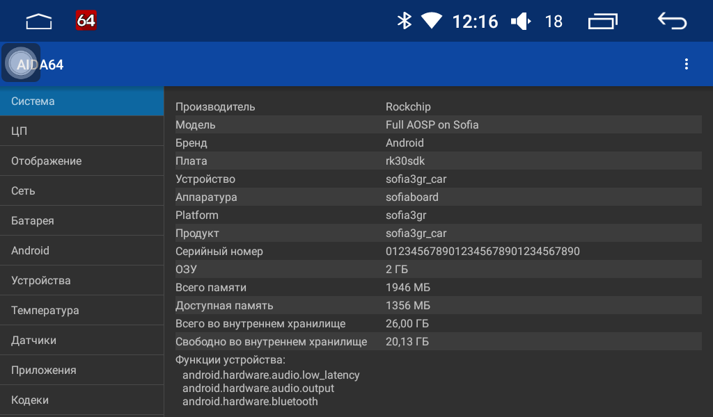The image size is (713, 417).
Task: Open the Сеть section
Action: click(81, 191)
